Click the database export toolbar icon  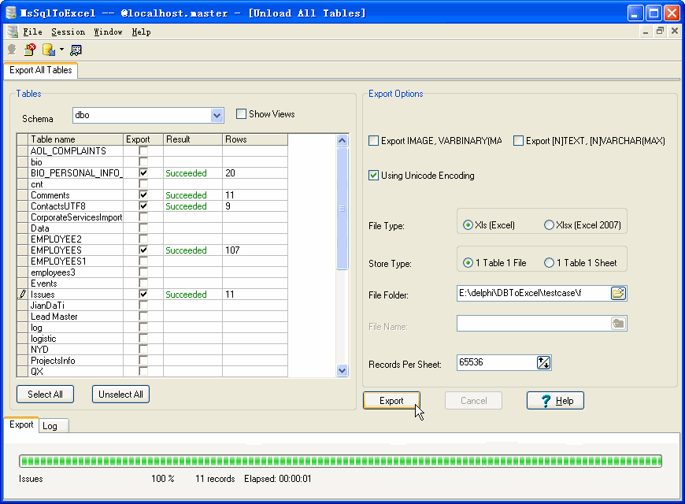click(x=48, y=50)
